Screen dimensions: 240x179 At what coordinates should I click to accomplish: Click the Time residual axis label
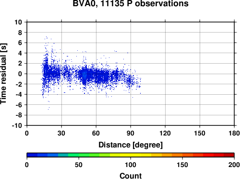[3, 74]
